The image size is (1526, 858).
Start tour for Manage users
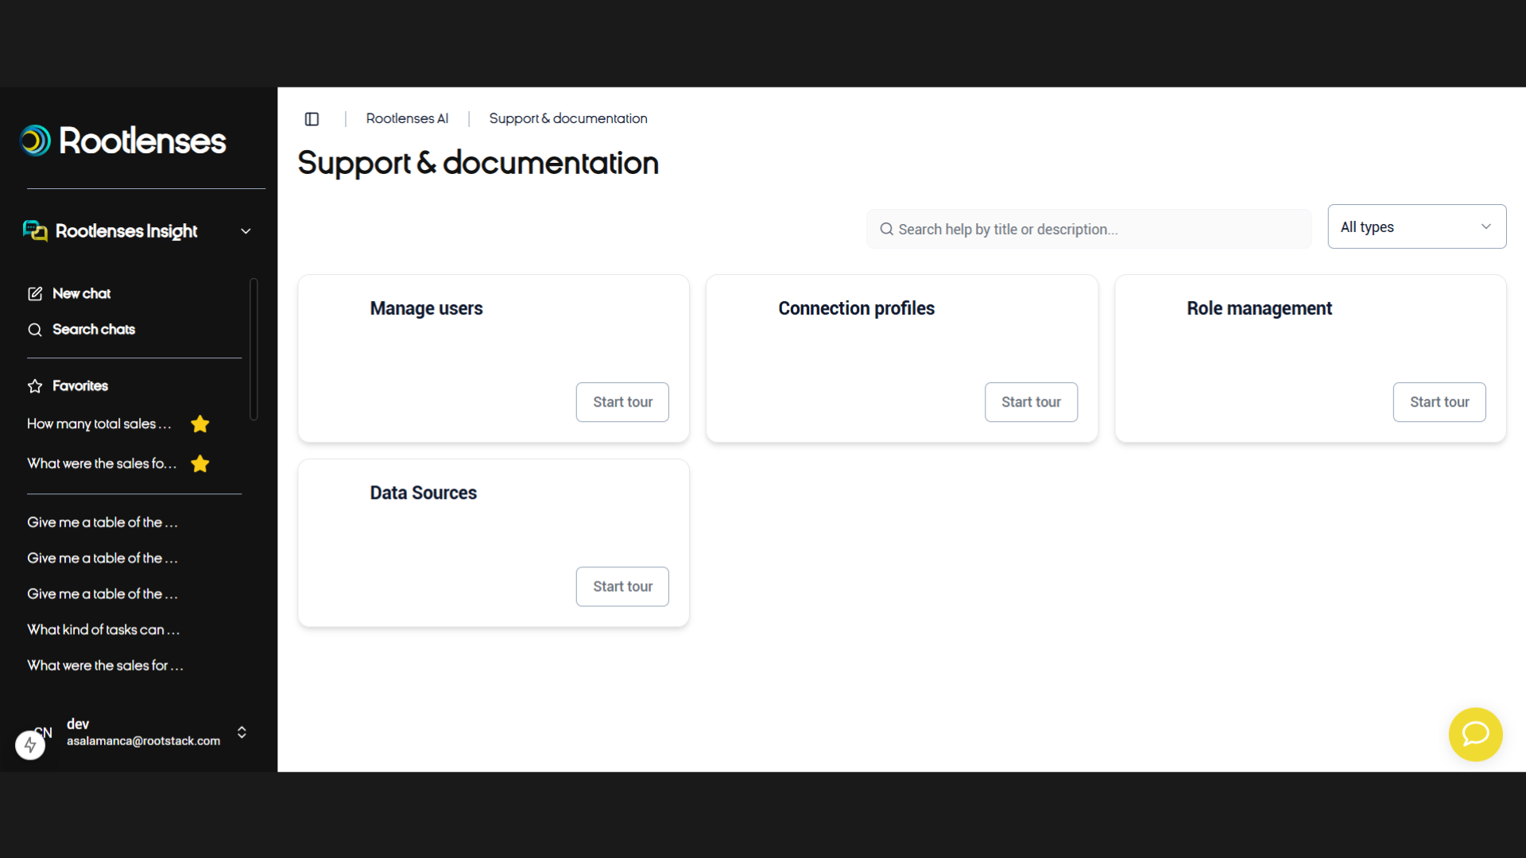[x=622, y=402]
